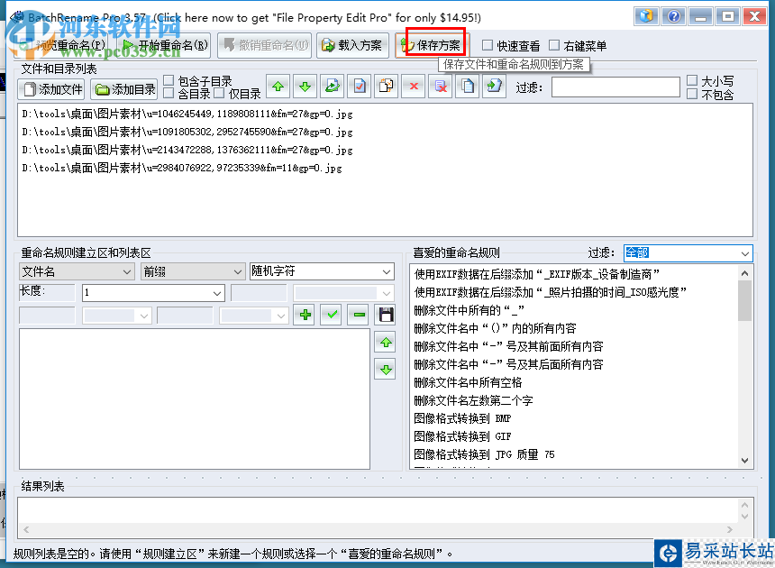Select rule 使用EXIF数据 _照片拍摄的时间_ISO感光度
Screen dimensions: 775x568
click(x=550, y=292)
